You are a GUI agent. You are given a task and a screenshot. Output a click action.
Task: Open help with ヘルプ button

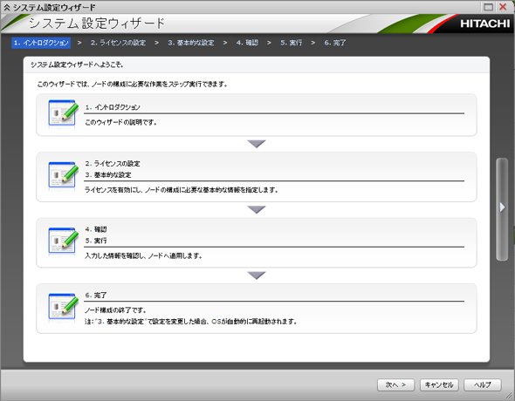483,385
